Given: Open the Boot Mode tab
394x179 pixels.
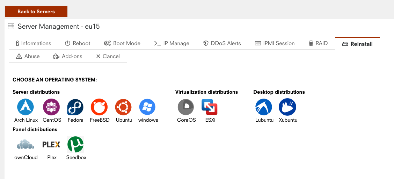Looking at the screenshot, I should tap(122, 43).
